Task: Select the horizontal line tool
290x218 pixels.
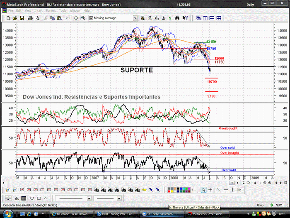Action: (226, 190)
